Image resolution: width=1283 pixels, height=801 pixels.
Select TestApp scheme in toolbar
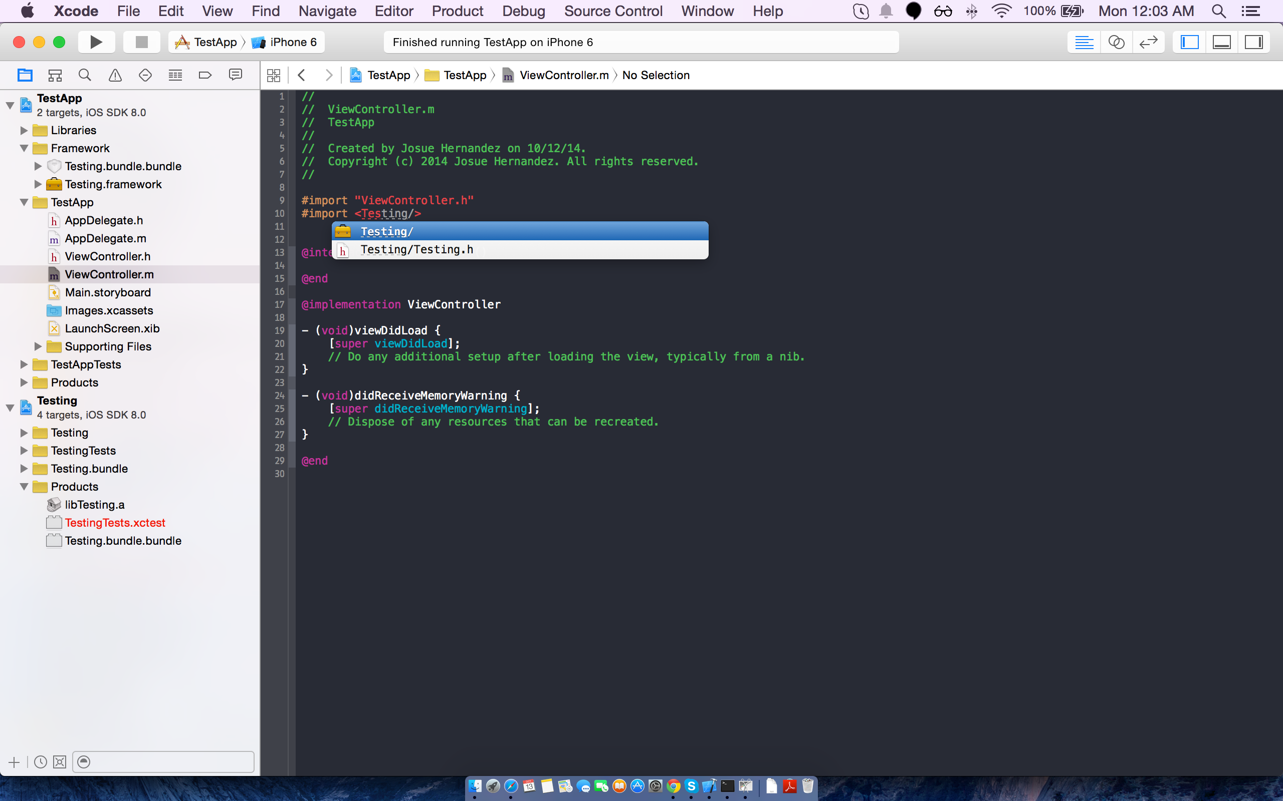[206, 42]
